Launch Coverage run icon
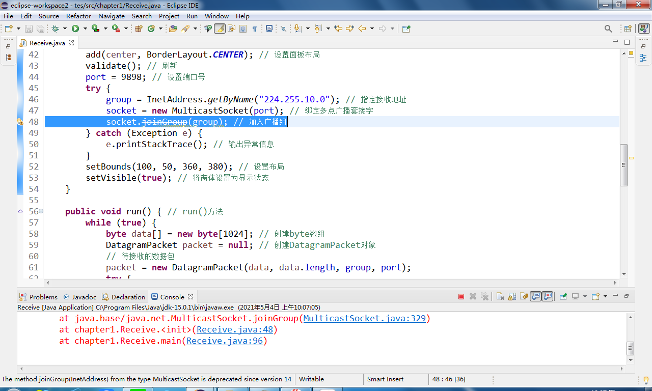This screenshot has width=652, height=391. click(x=95, y=29)
